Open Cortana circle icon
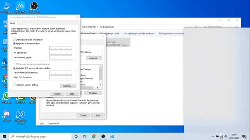Image resolution: width=250 pixels, height=140 pixels. 76,136
